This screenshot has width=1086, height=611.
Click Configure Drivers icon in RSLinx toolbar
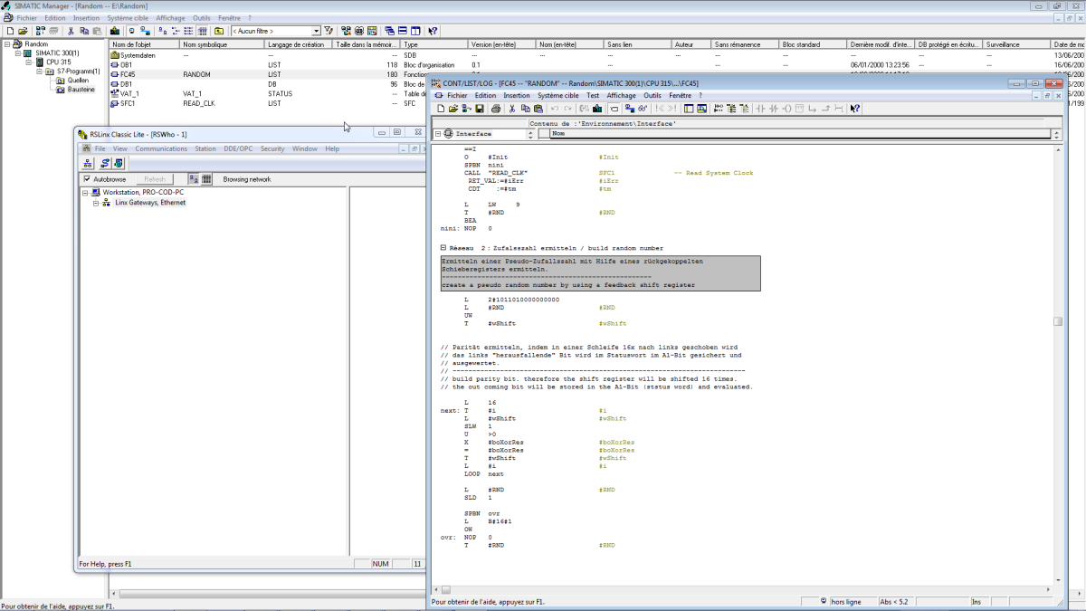click(x=105, y=163)
